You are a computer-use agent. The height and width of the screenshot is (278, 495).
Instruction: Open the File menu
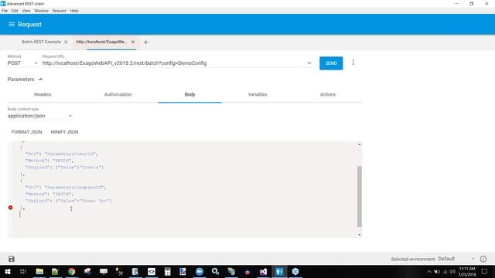(5, 11)
